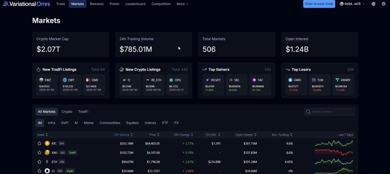Expand the More menu dropdown

(182, 4)
